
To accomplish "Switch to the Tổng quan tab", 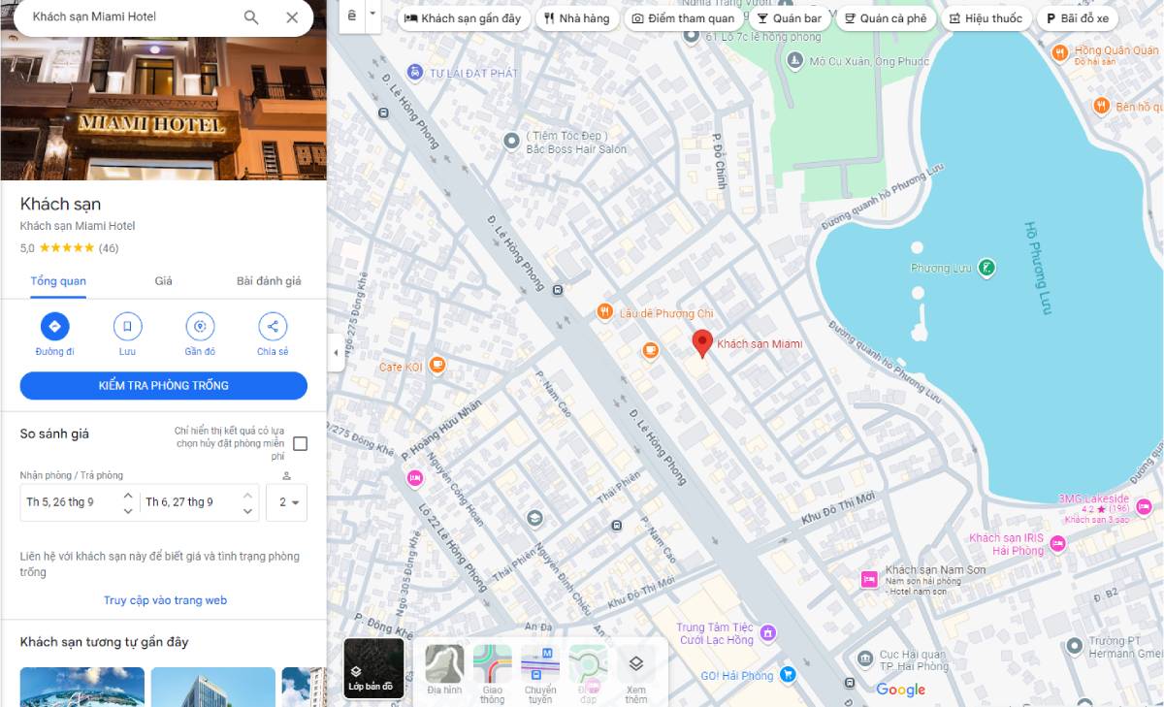I will (58, 281).
